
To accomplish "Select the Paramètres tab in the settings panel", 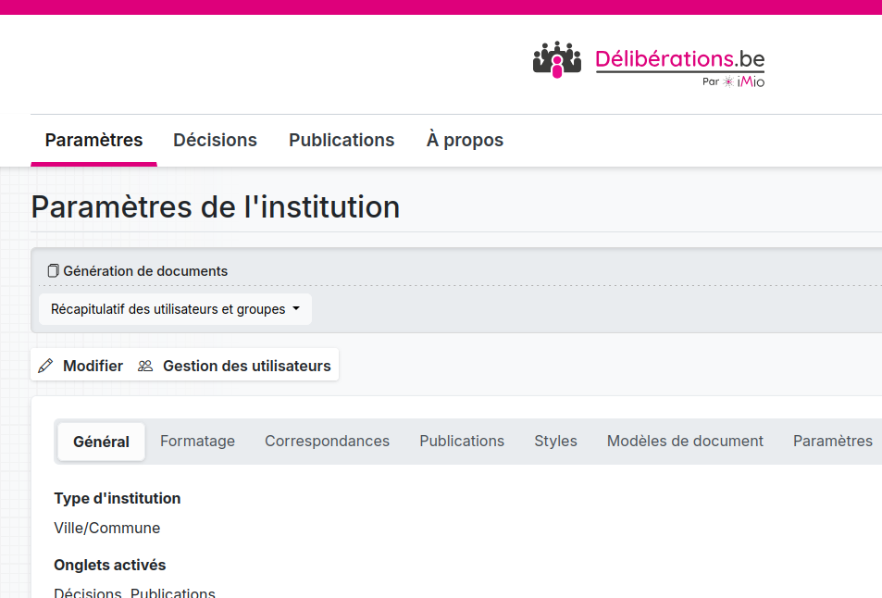I will (x=832, y=441).
